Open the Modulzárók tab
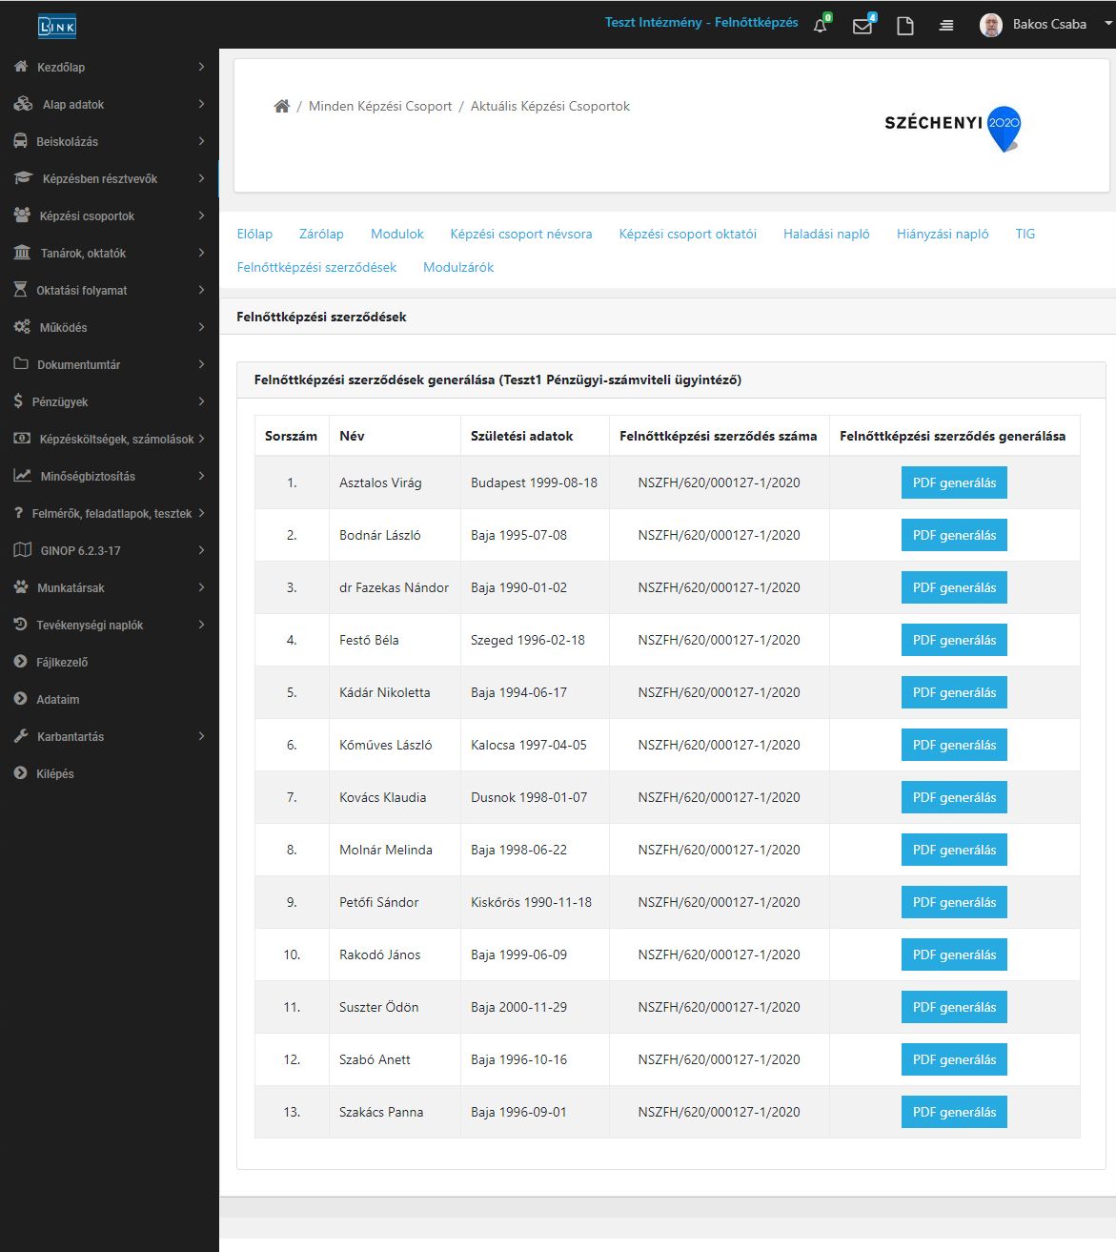The height and width of the screenshot is (1252, 1116). coord(458,267)
